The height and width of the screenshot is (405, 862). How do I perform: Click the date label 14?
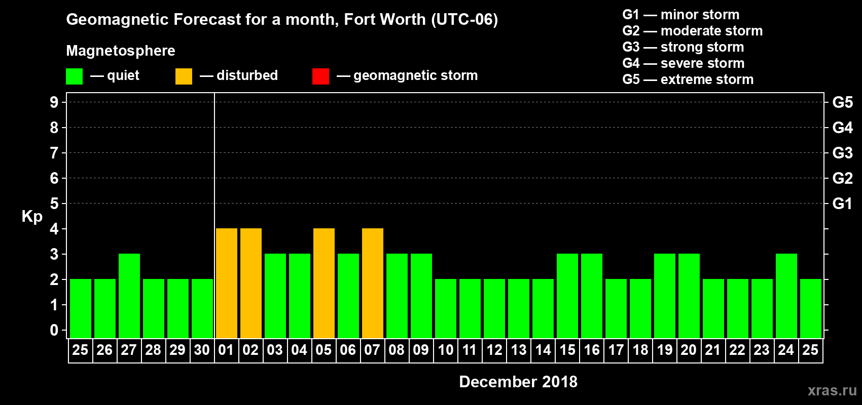coord(543,350)
